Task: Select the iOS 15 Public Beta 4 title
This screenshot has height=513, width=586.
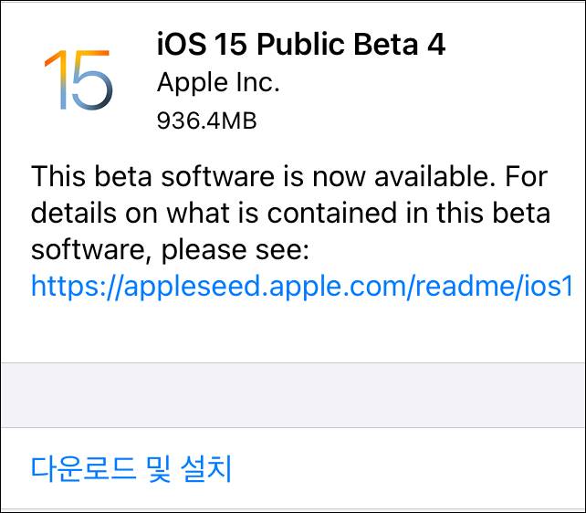Action: pos(301,44)
